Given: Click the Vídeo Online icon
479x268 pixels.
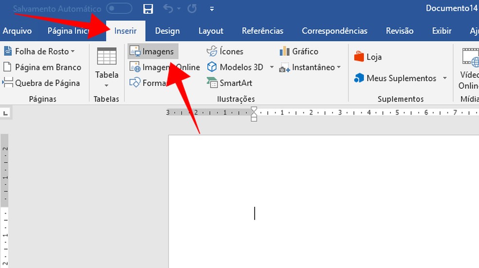Looking at the screenshot, I should (x=470, y=57).
